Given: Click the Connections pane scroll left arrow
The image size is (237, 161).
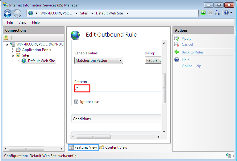Looking at the screenshot, I should (x=6, y=149).
